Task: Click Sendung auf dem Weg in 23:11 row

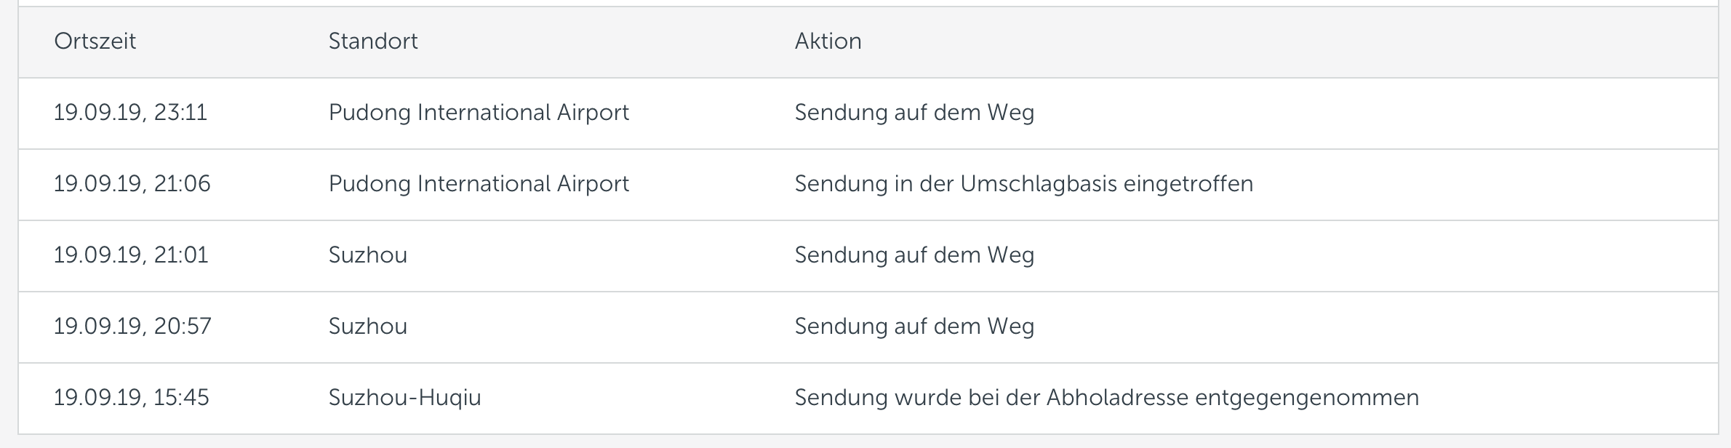Action: coord(914,113)
